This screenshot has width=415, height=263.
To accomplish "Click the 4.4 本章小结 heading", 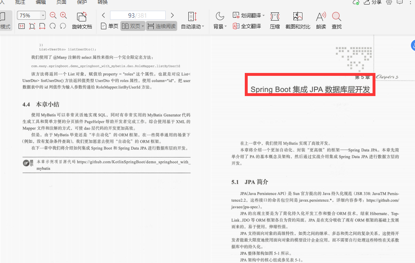I will click(x=41, y=104).
